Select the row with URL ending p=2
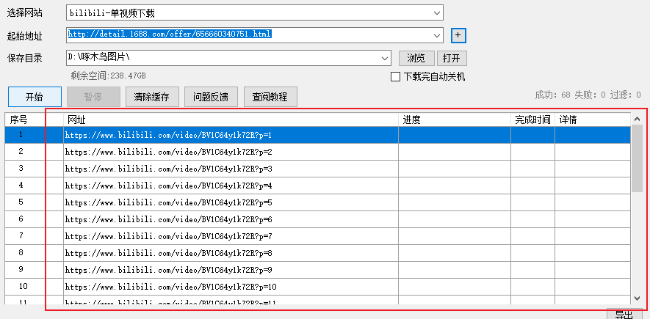650x319 pixels. click(x=317, y=152)
